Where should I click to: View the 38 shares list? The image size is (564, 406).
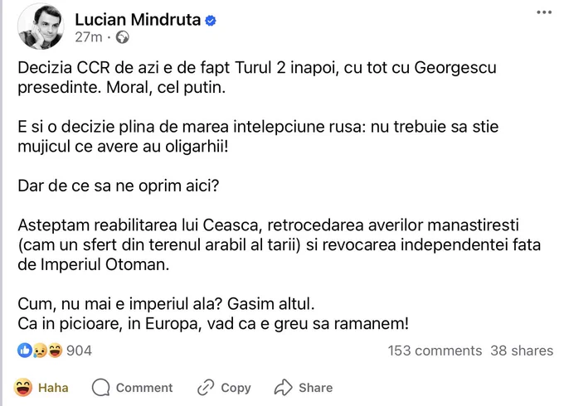point(522,350)
